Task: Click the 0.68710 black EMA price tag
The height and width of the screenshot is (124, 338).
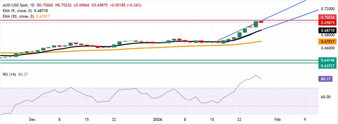Action: 328,30
